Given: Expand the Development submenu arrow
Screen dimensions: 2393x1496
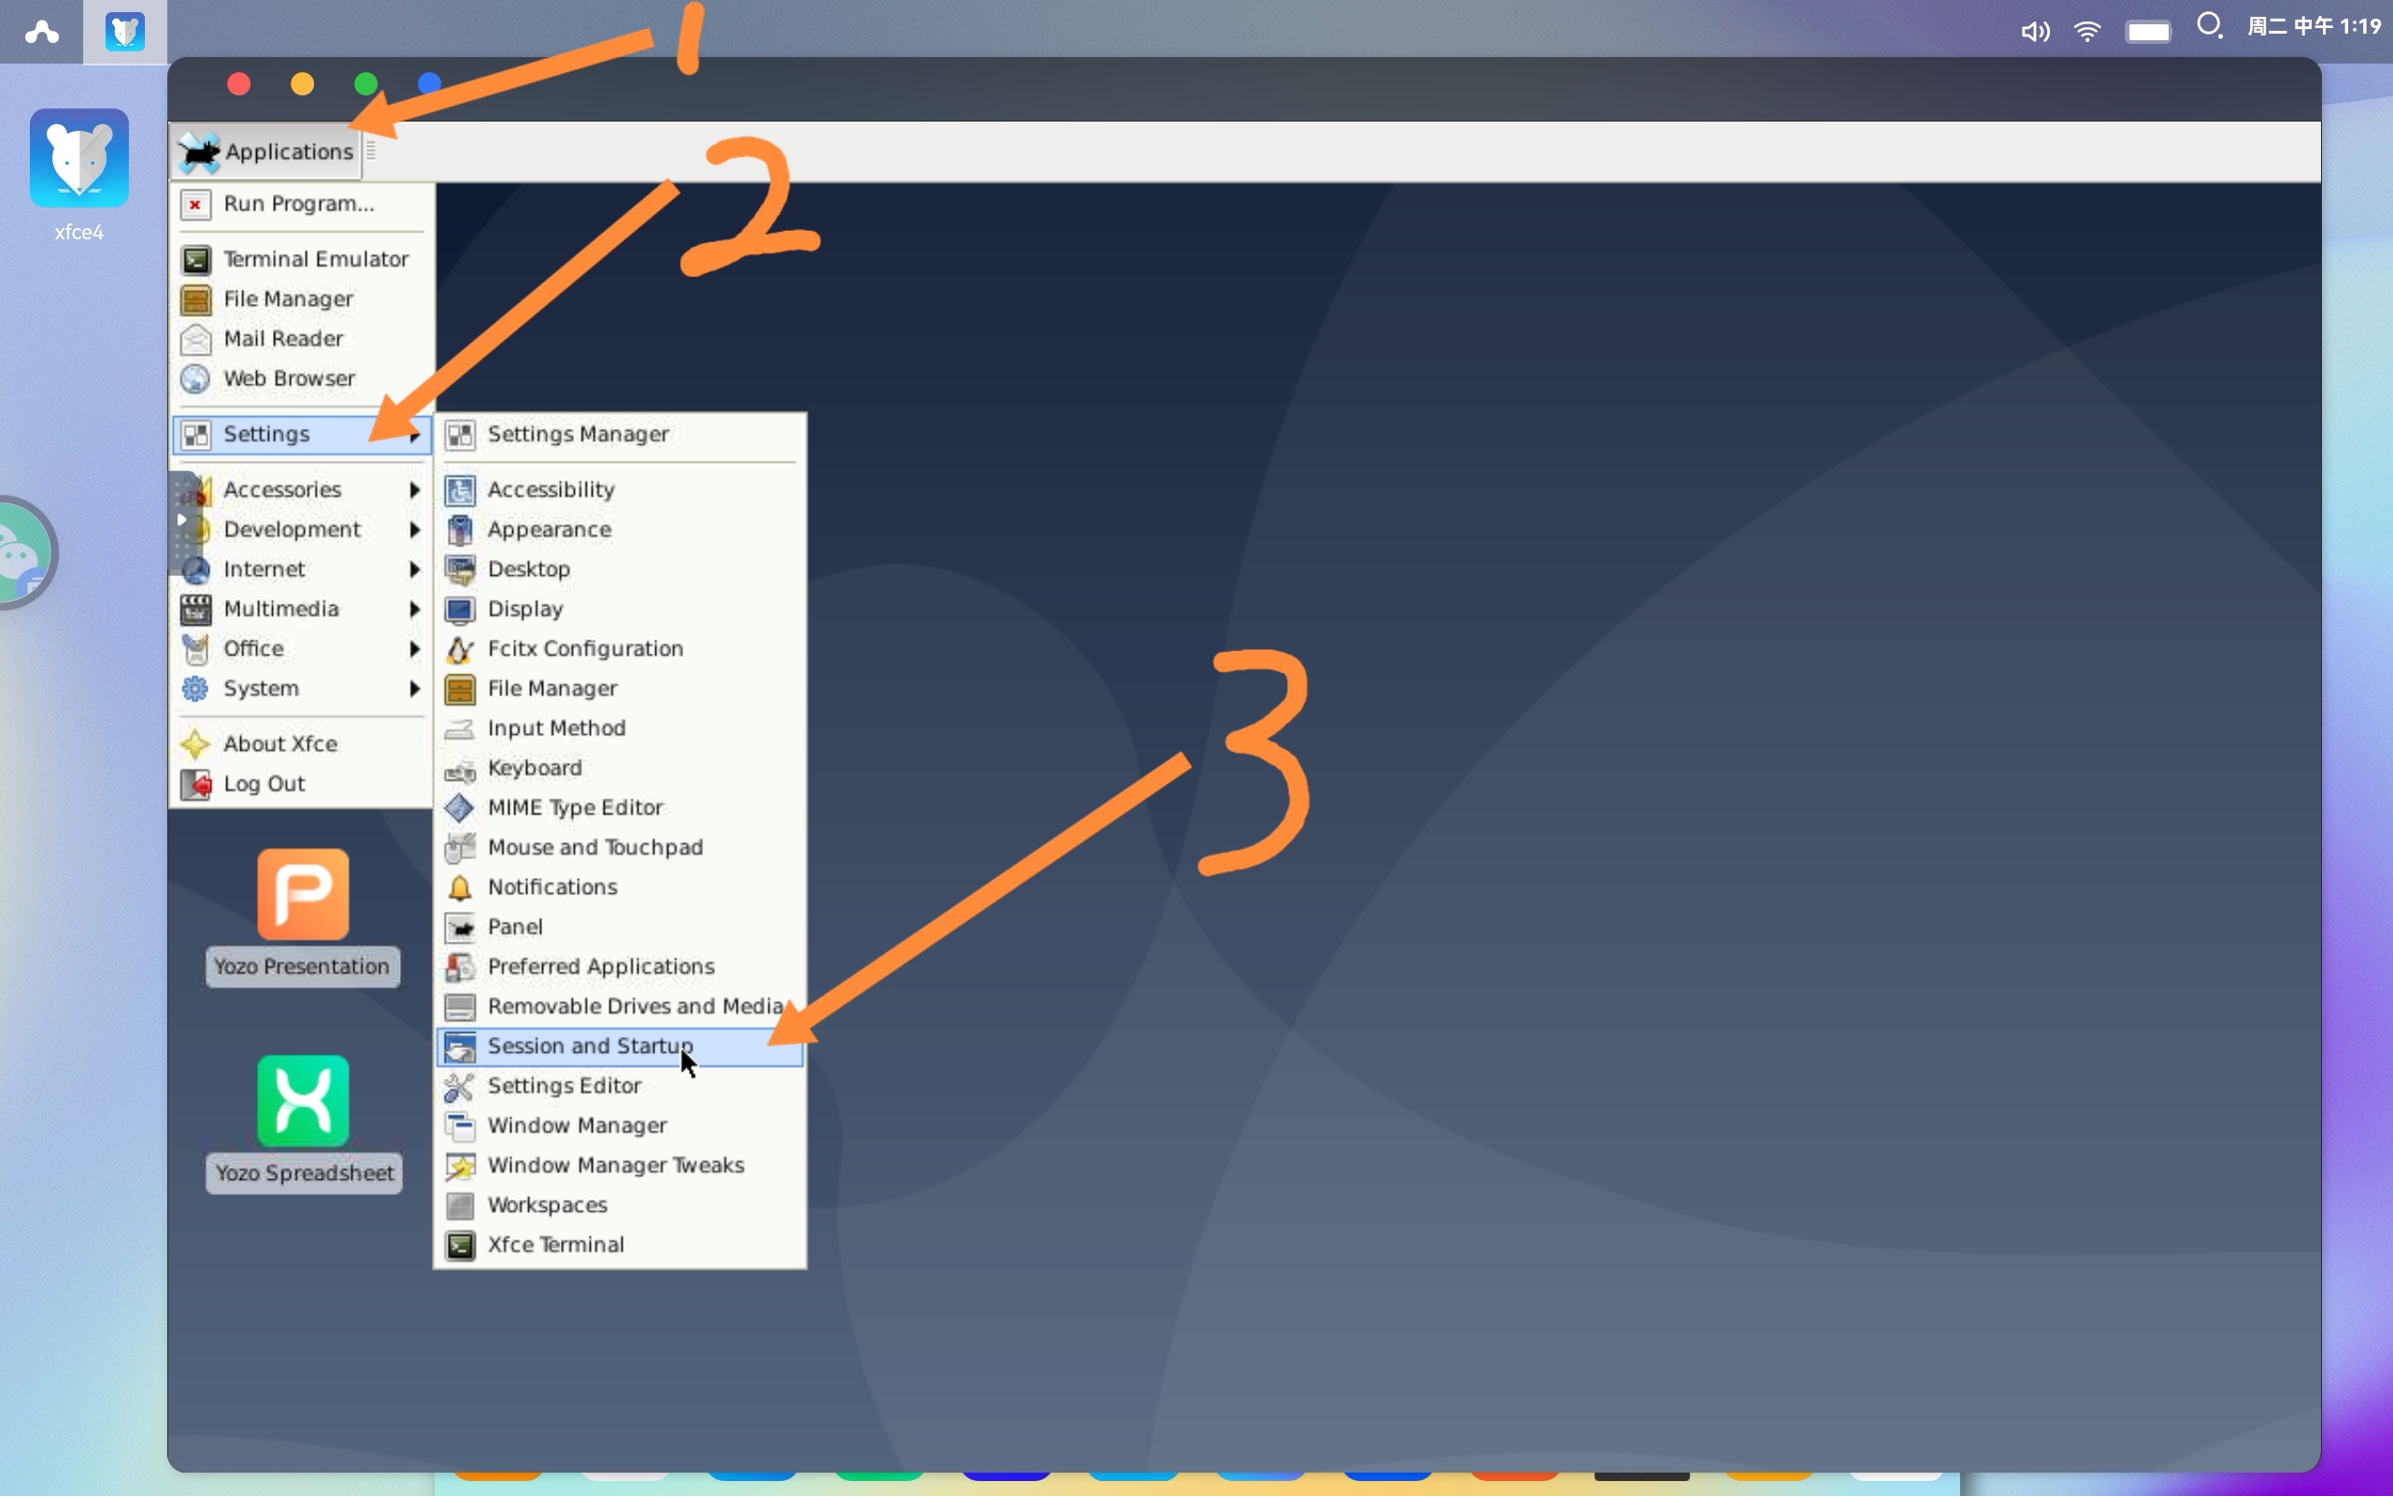Looking at the screenshot, I should (414, 529).
